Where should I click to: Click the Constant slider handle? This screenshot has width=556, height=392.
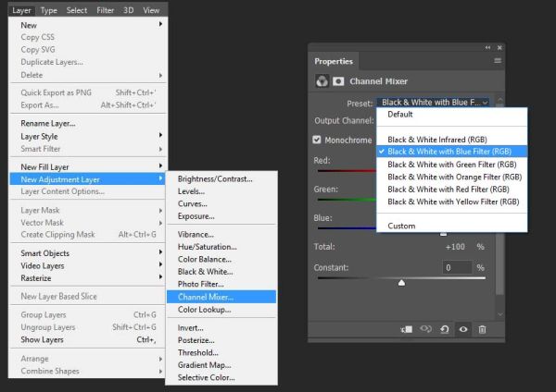tap(401, 282)
